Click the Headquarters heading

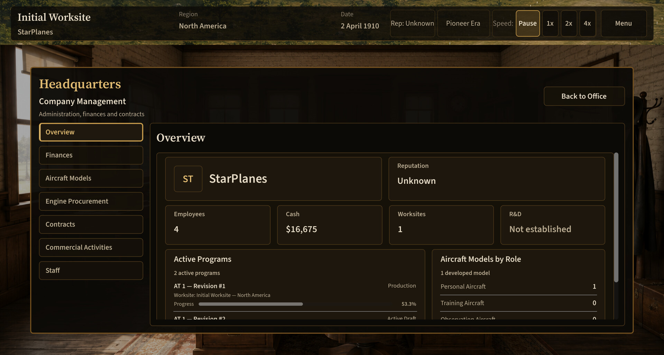coord(80,84)
